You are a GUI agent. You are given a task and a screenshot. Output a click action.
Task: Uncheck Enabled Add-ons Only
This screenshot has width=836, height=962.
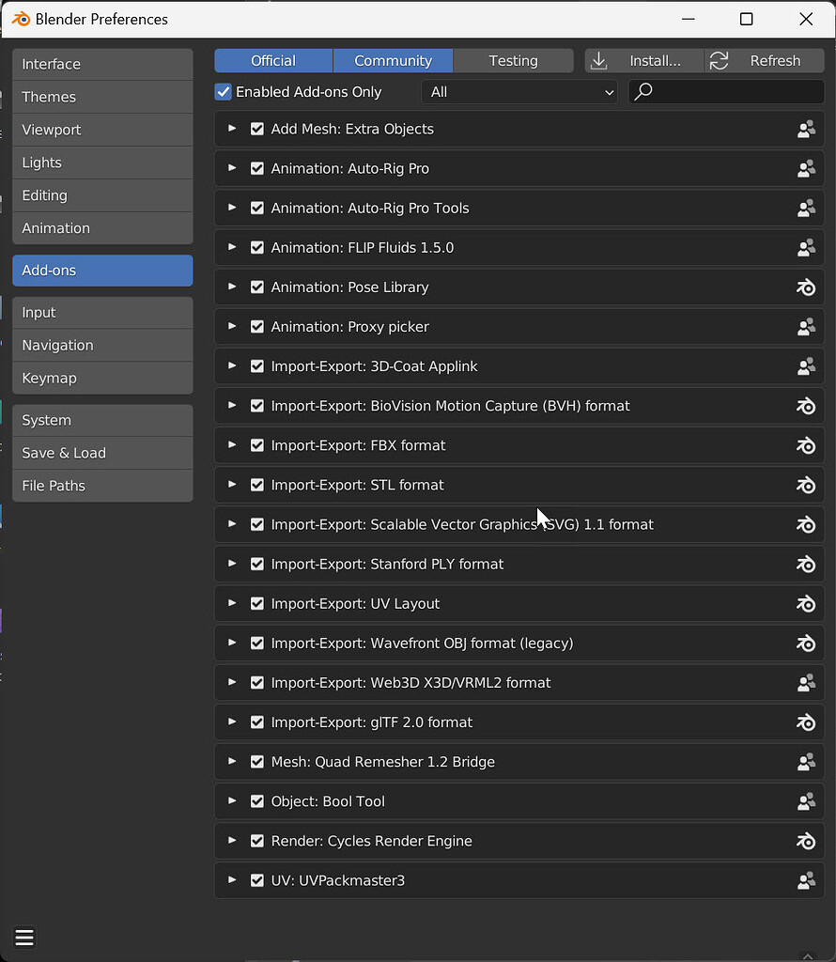point(224,91)
